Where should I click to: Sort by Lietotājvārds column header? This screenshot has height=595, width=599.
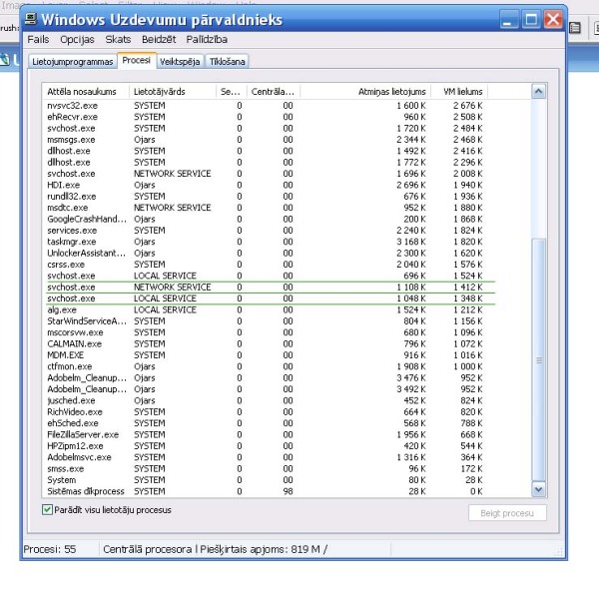coord(173,92)
